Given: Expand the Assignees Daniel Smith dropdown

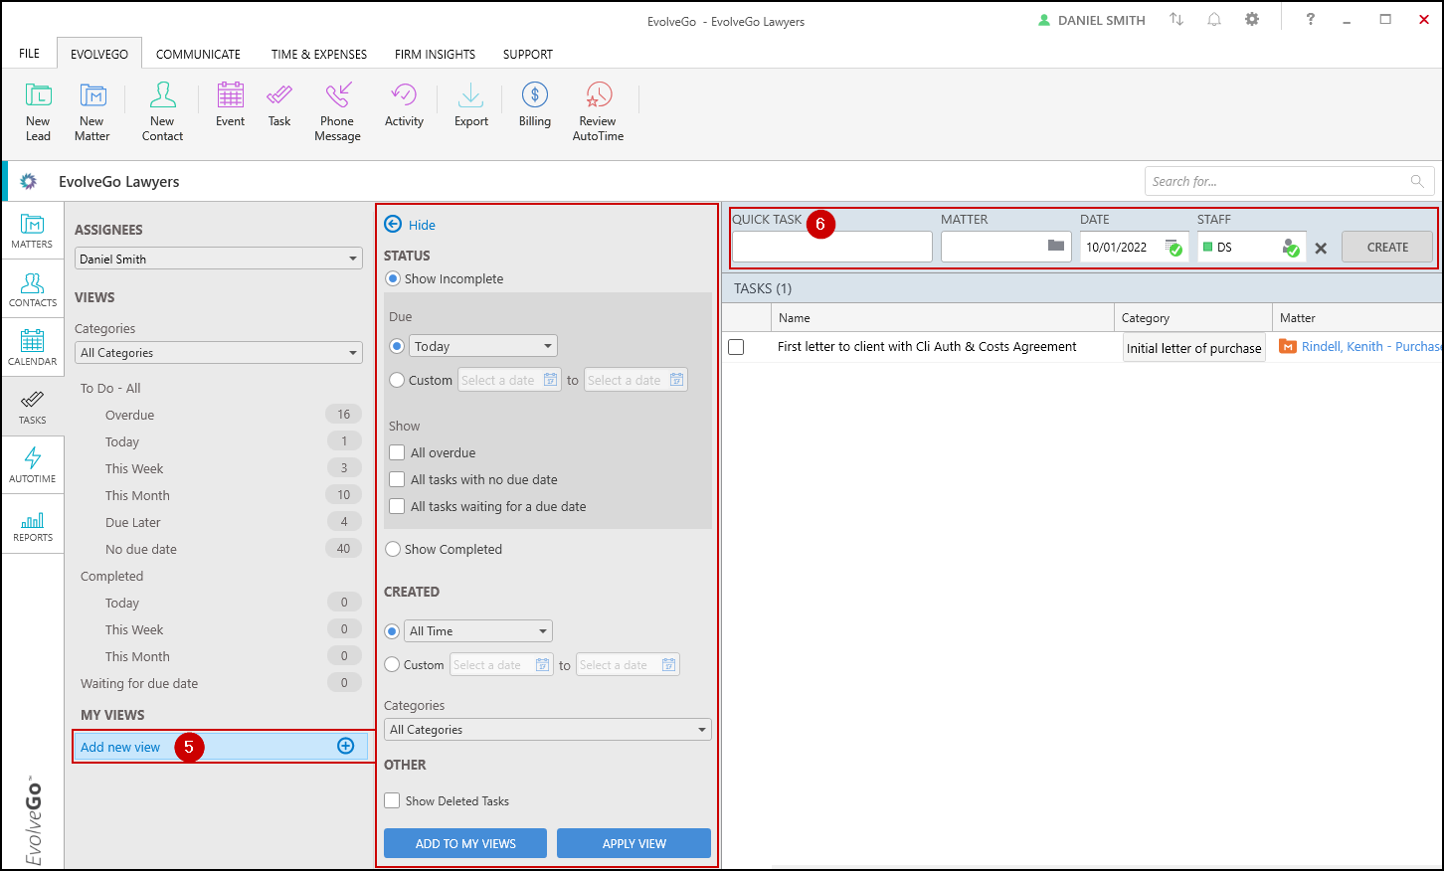Looking at the screenshot, I should point(218,259).
